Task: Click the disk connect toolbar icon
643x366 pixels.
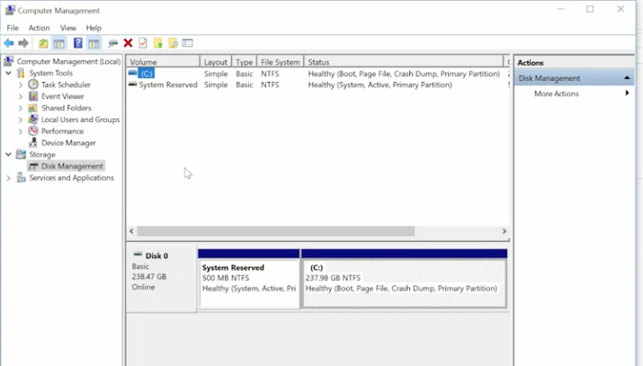Action: click(112, 43)
